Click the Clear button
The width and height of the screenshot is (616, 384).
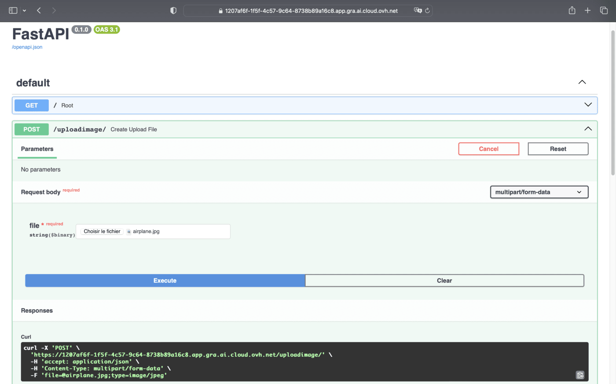point(444,281)
